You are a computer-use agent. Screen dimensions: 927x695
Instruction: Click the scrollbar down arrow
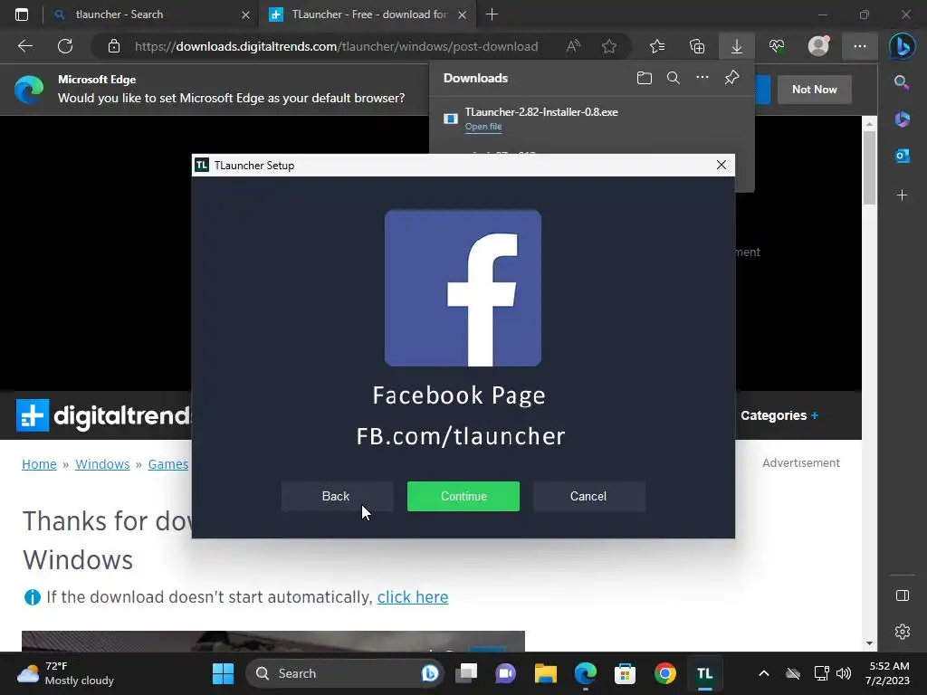(x=869, y=643)
